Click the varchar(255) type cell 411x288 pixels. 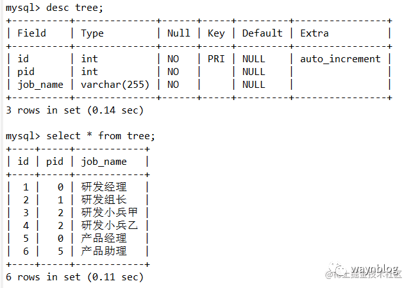point(115,85)
